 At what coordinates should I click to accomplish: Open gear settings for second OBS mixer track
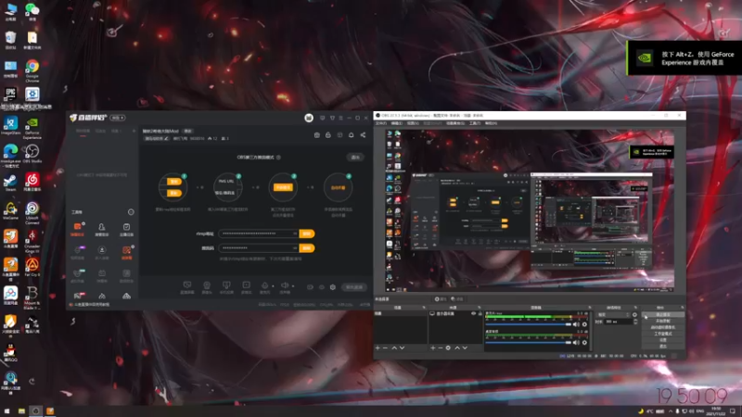584,342
